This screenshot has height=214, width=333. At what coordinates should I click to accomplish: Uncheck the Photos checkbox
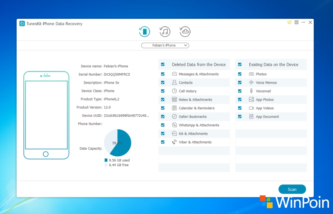(x=240, y=74)
